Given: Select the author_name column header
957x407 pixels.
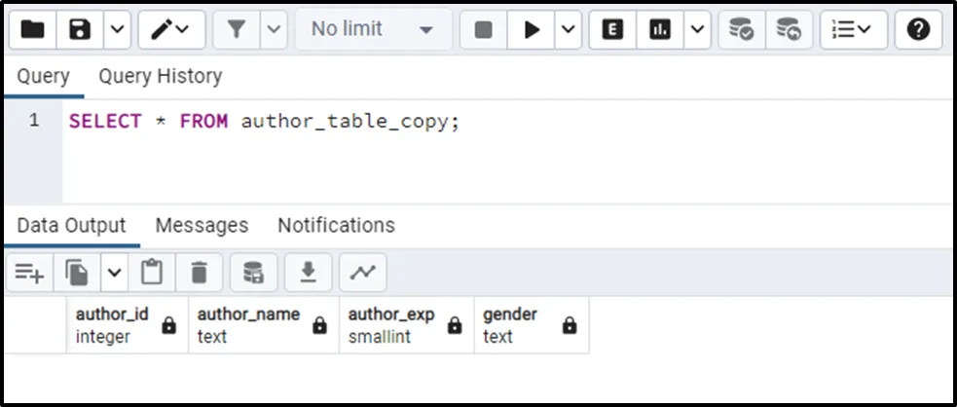Looking at the screenshot, I should point(249,325).
